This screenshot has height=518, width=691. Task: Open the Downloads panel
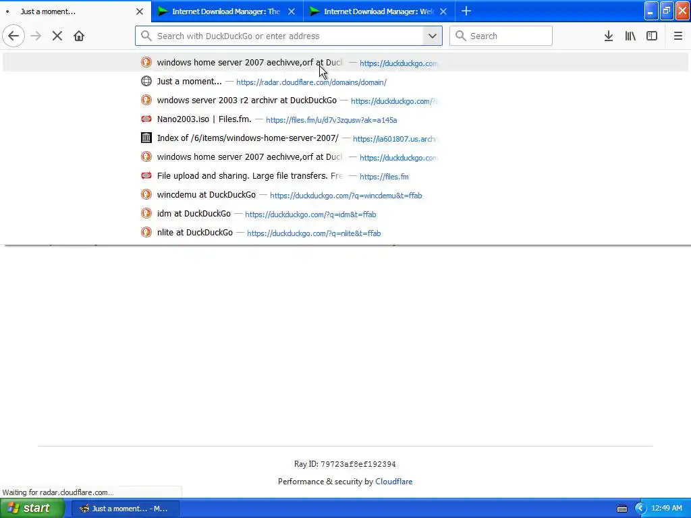click(x=609, y=36)
